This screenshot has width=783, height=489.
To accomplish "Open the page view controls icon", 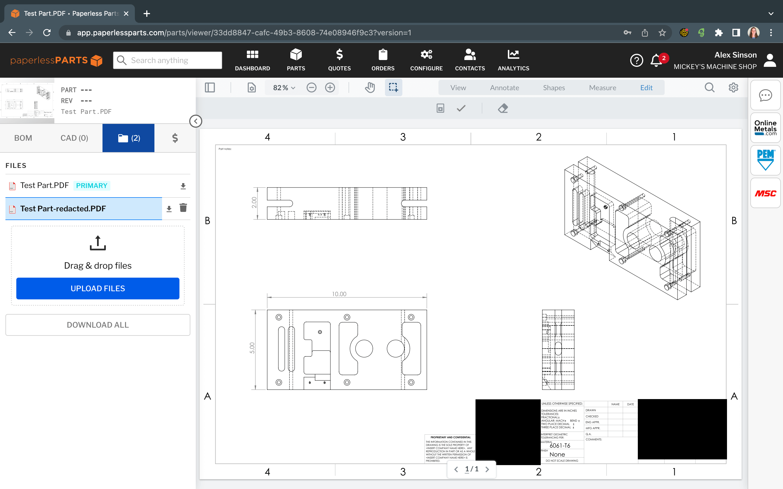I will (x=251, y=87).
